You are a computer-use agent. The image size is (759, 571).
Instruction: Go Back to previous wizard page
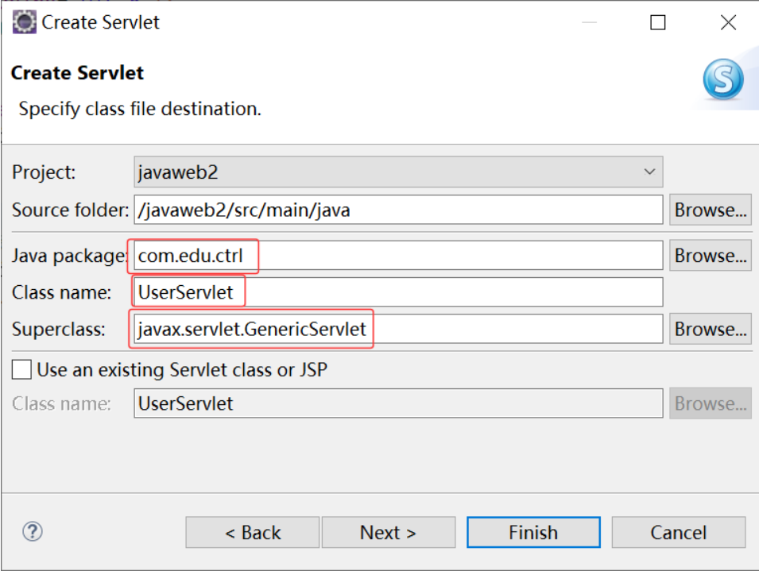[x=252, y=532]
